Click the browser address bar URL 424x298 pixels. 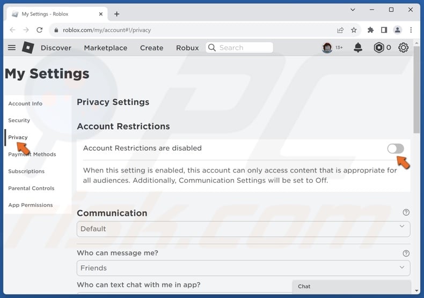click(x=107, y=30)
